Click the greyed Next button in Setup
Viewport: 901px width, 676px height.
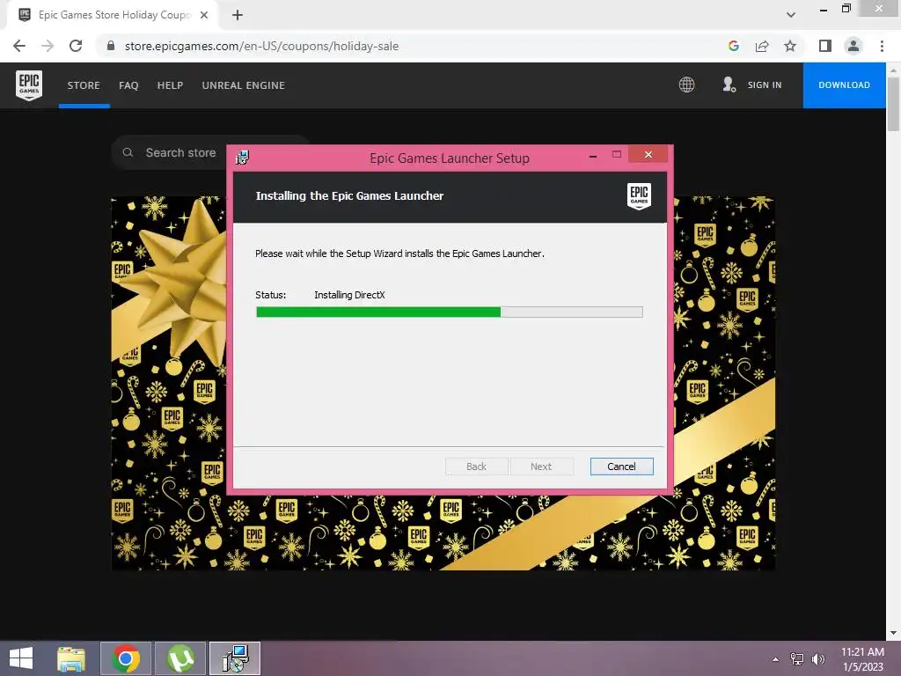tap(541, 467)
